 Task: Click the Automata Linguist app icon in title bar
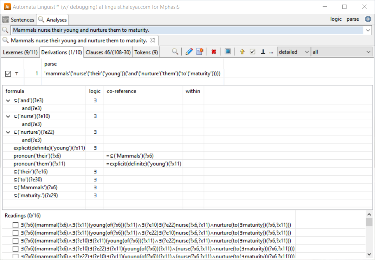(x=7, y=7)
